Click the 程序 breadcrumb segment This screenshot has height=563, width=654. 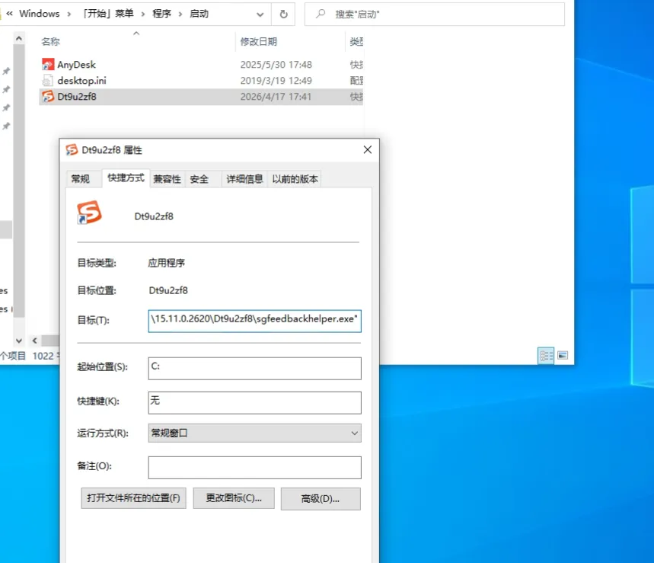pyautogui.click(x=162, y=14)
